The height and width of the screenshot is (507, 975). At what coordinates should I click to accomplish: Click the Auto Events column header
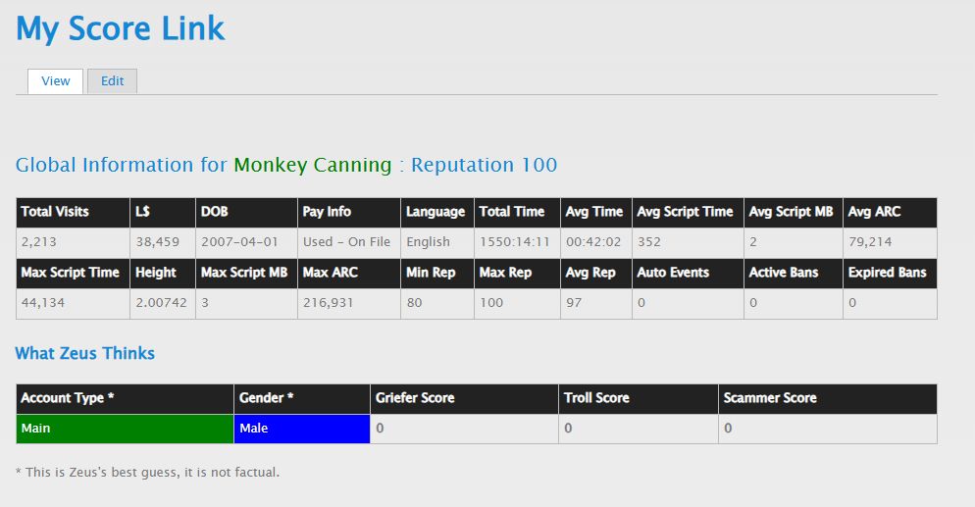pos(688,274)
